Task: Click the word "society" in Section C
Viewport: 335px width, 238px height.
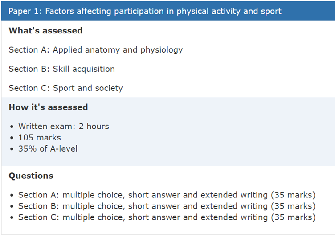Action: pos(109,89)
